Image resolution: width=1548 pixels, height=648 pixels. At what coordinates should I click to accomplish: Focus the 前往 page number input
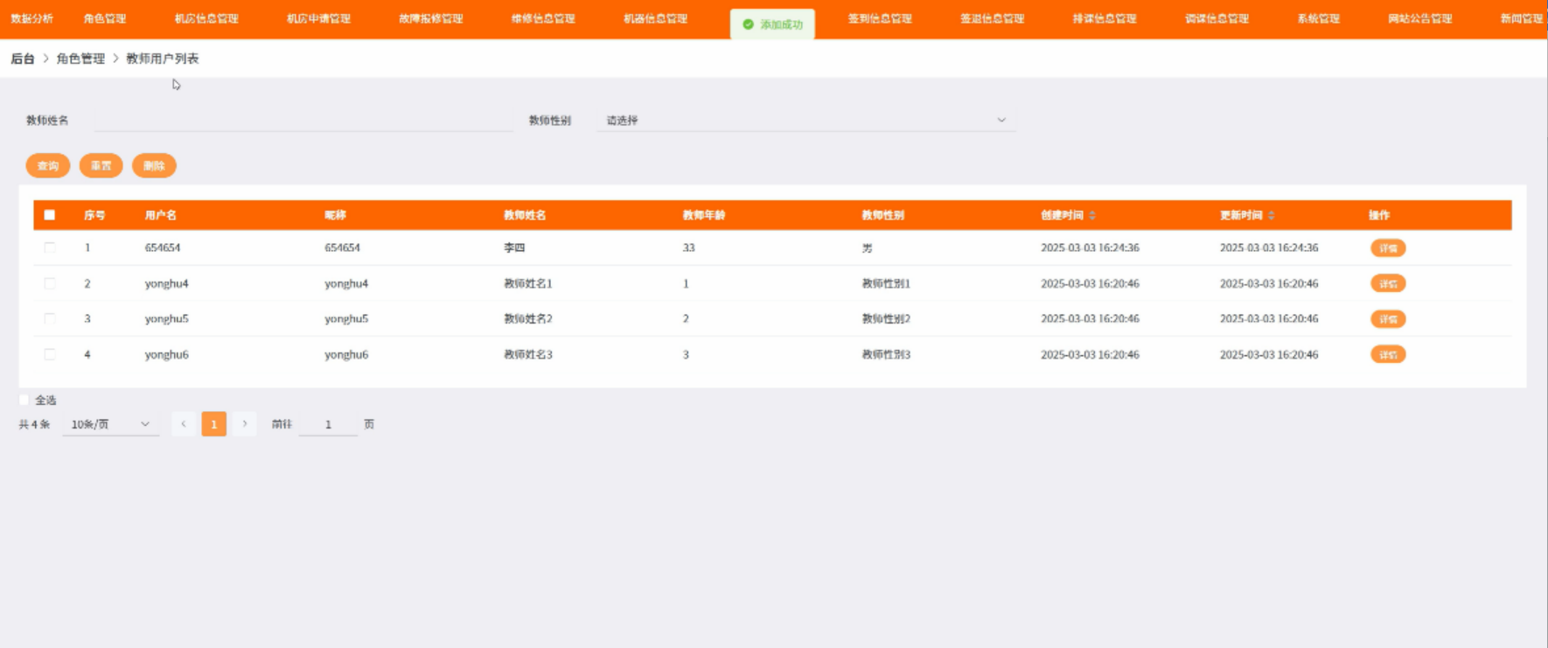click(328, 424)
